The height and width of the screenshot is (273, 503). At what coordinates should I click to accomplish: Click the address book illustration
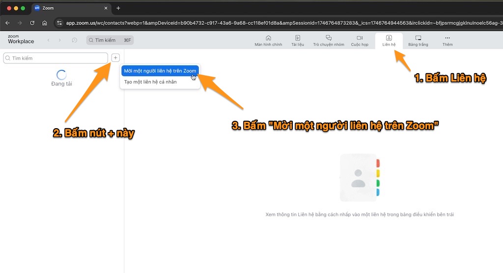[360, 178]
